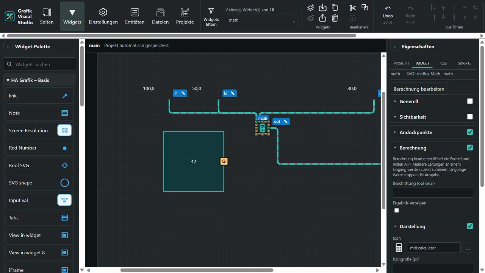The image size is (485, 273).
Task: Click the import widgets download icon
Action: pyautogui.click(x=322, y=8)
